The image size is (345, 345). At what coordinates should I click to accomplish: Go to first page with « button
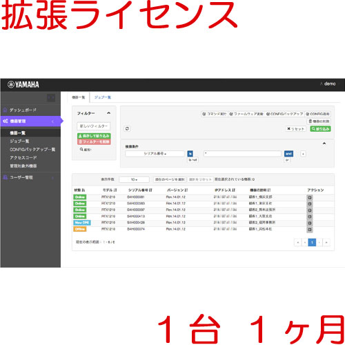coord(298,242)
